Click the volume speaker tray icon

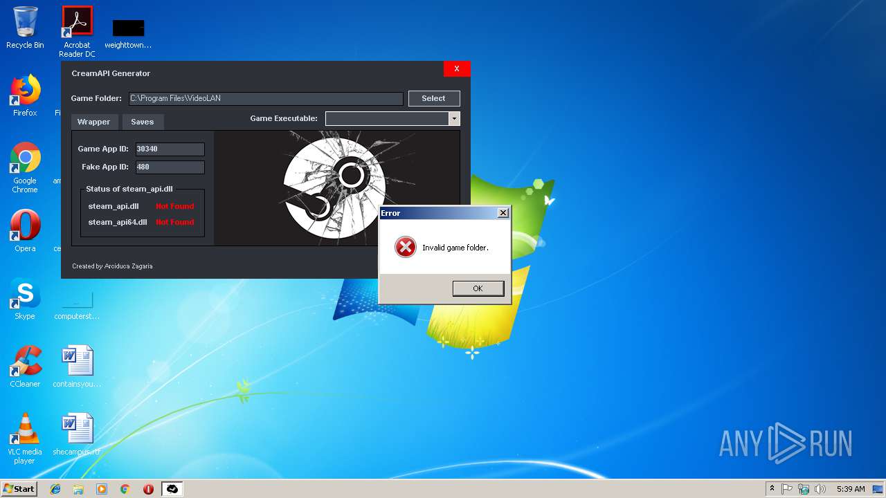[x=820, y=489]
